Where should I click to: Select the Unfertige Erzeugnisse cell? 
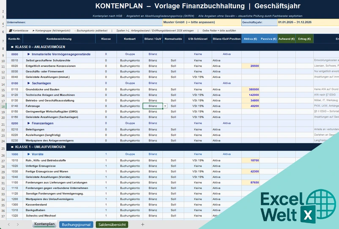pos(59,166)
